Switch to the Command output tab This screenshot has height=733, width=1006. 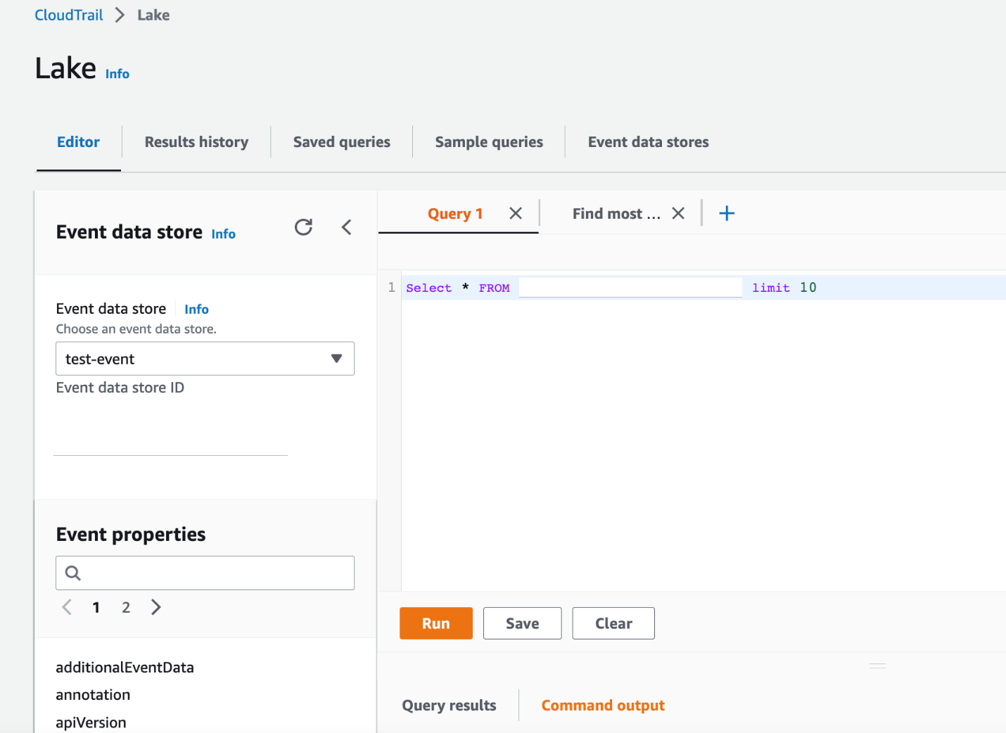pyautogui.click(x=602, y=705)
